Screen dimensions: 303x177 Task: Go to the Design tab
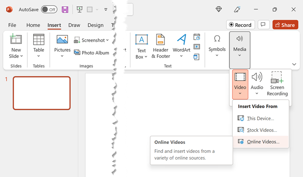95,25
